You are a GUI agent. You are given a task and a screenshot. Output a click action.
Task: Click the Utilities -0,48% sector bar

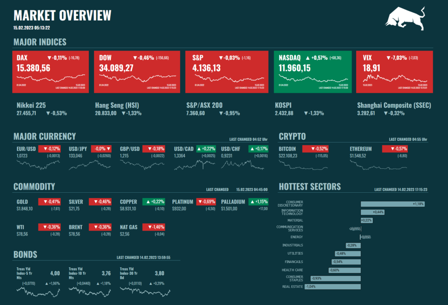(x=348, y=253)
